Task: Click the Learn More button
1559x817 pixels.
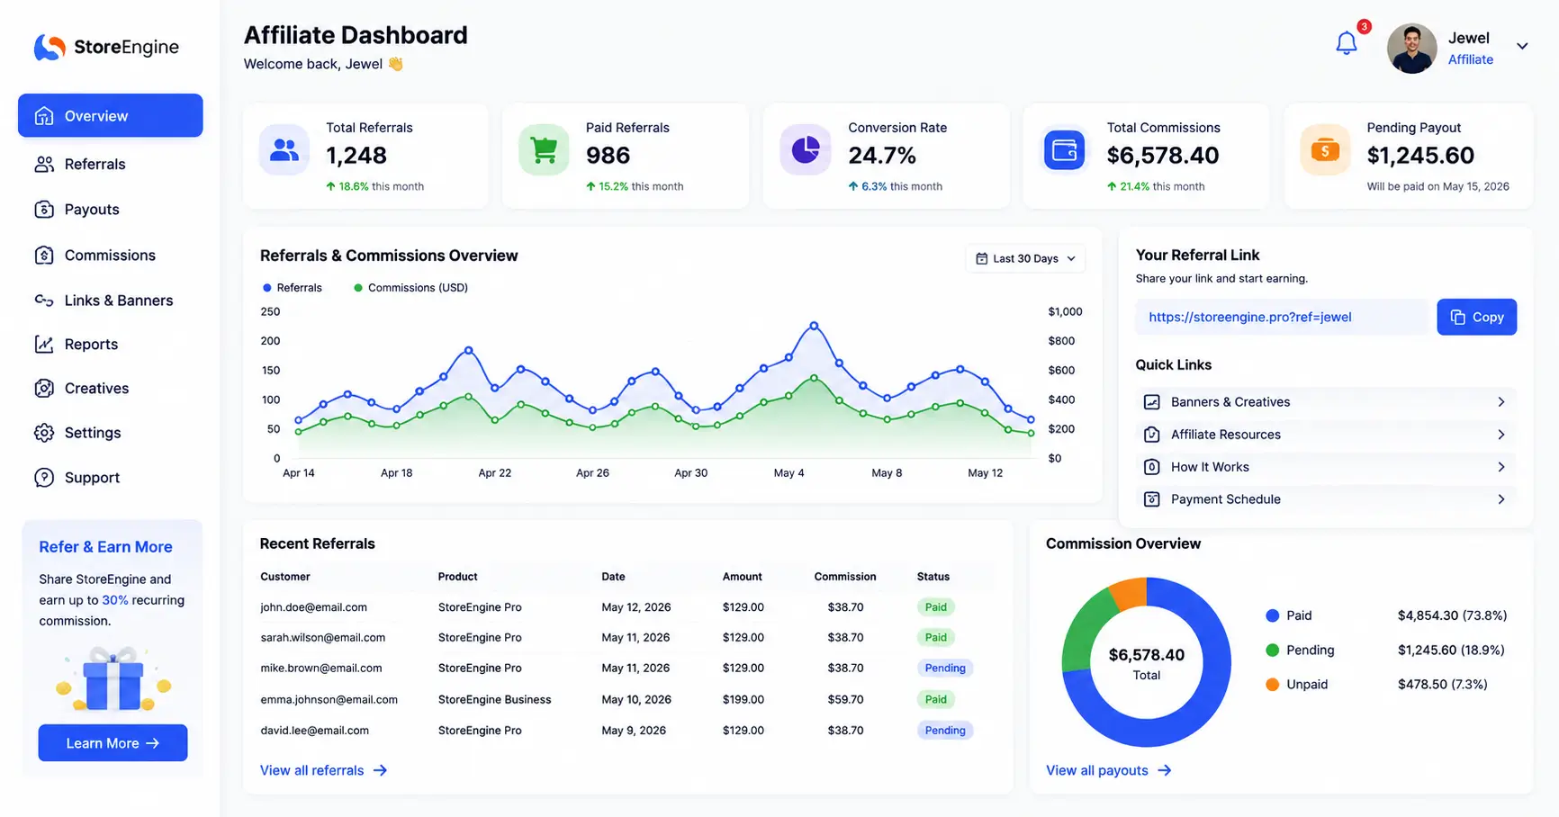Action: (113, 743)
